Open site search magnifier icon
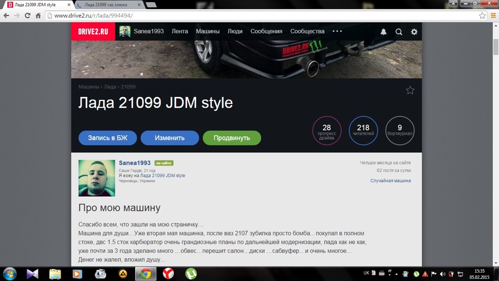Image resolution: width=499 pixels, height=281 pixels. 399,32
